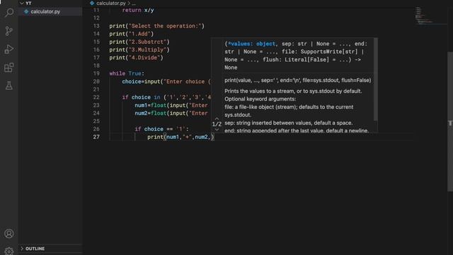
Task: Open the Source Control view
Action: (9, 31)
